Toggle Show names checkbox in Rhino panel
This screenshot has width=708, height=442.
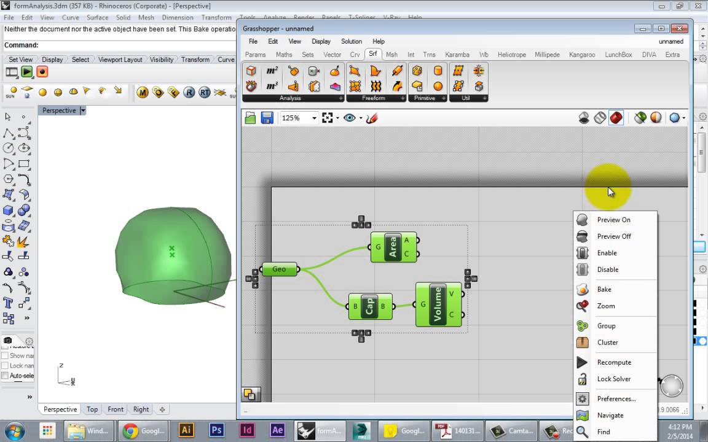5,355
